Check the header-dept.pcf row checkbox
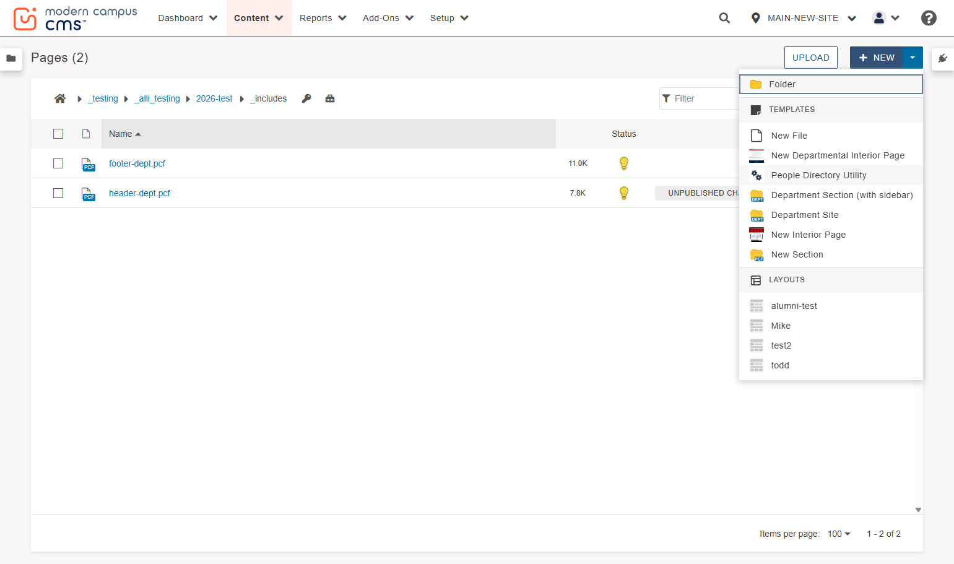Screen dimensions: 954x564 pos(58,193)
